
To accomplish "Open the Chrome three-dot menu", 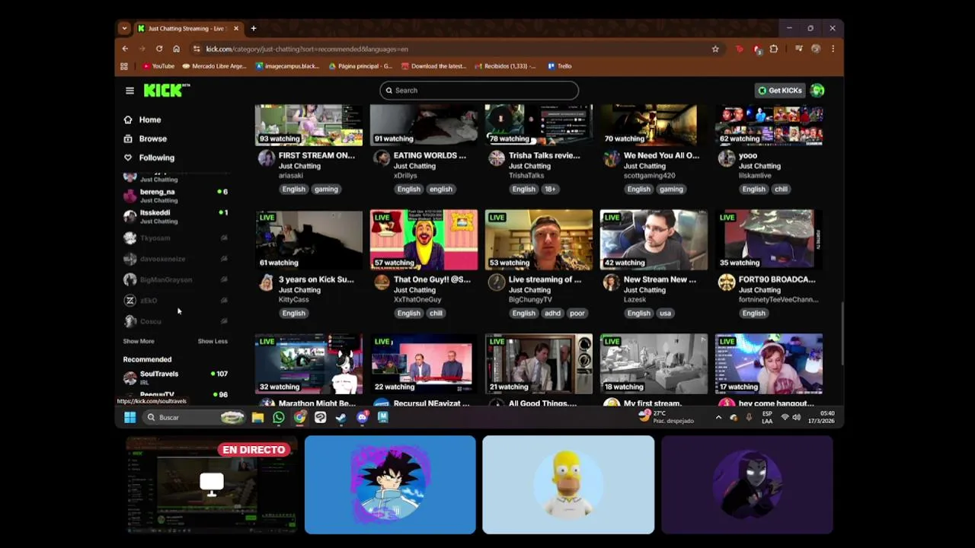I will pos(833,49).
